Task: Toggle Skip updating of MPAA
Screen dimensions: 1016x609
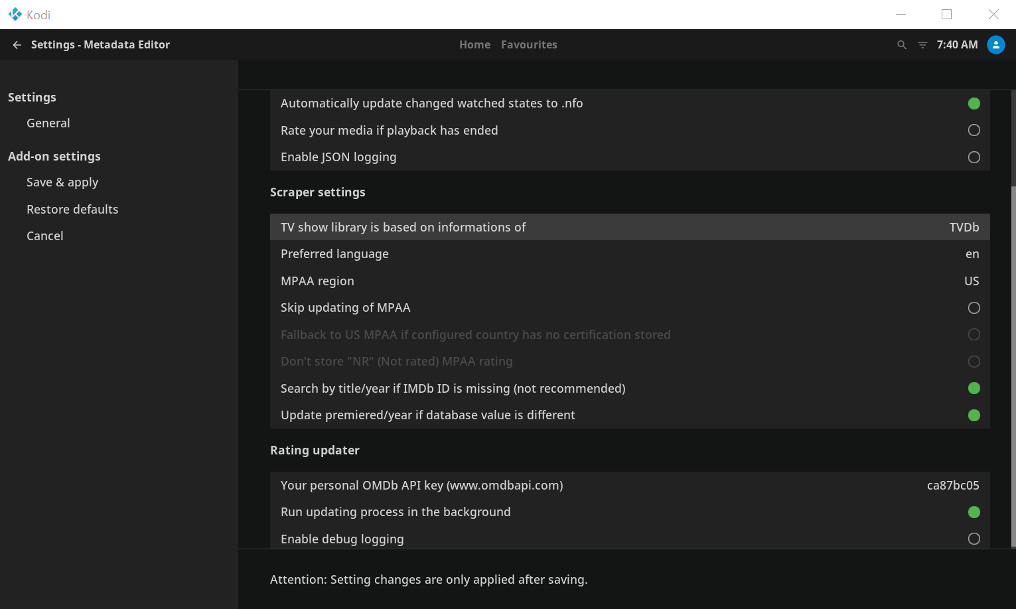Action: (x=974, y=308)
